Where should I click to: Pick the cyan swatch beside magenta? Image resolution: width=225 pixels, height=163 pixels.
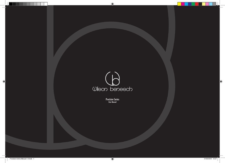coord(186,4)
